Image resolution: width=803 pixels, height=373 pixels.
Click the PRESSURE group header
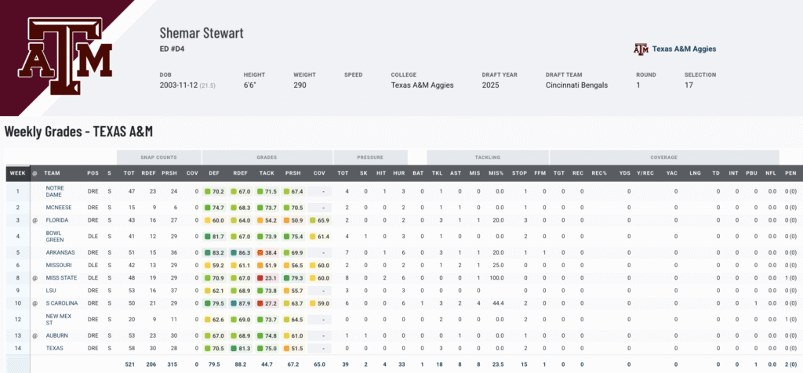[x=370, y=158]
